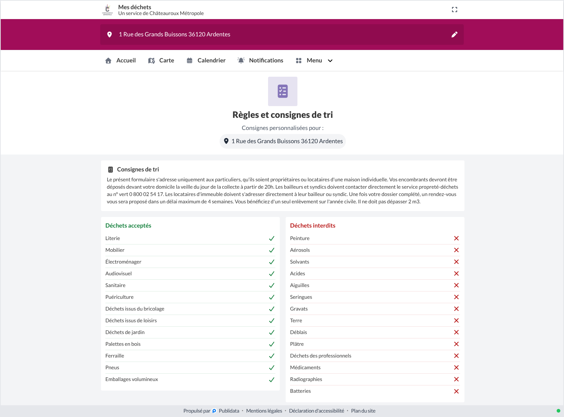Click the Terre row text
The image size is (564, 417).
pyautogui.click(x=296, y=320)
